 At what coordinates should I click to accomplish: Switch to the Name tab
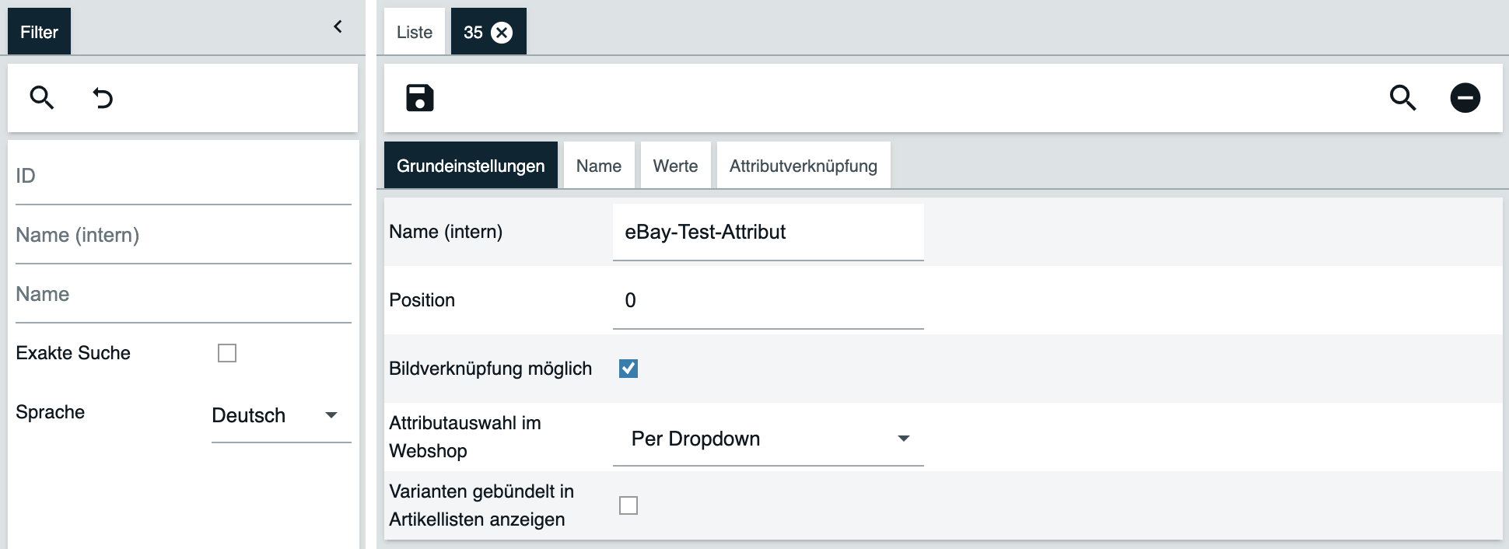(598, 166)
